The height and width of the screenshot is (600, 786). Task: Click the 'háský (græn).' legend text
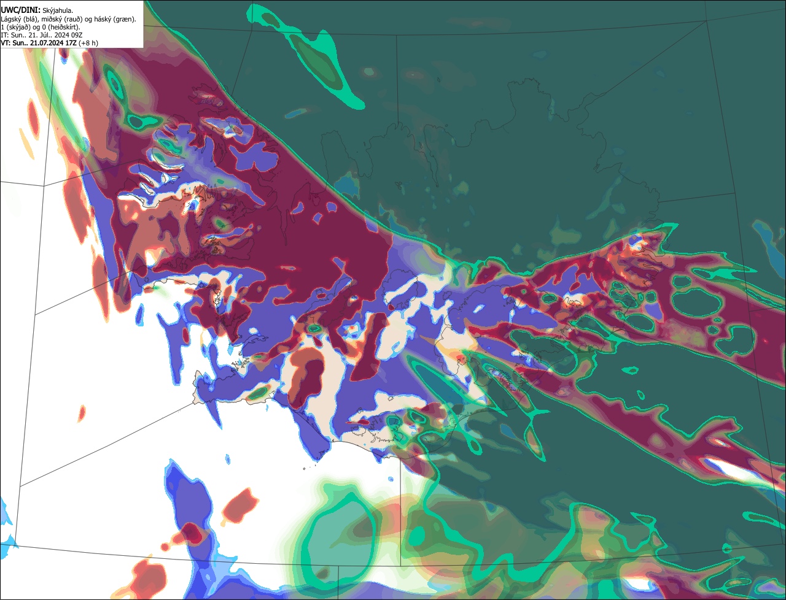tap(115, 20)
